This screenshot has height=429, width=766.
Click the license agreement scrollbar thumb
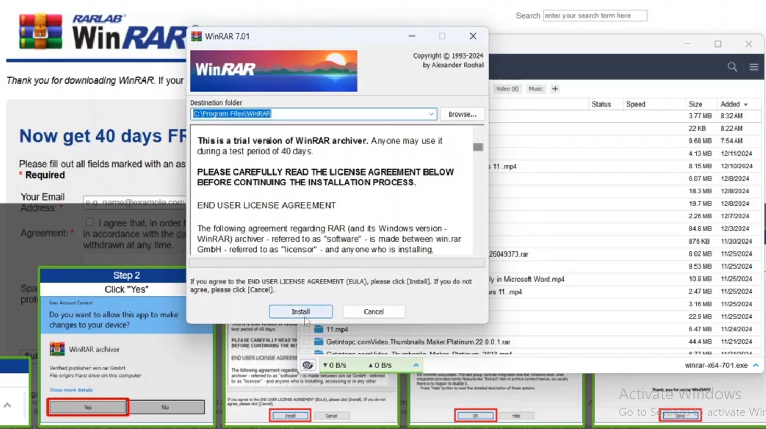[x=478, y=147]
